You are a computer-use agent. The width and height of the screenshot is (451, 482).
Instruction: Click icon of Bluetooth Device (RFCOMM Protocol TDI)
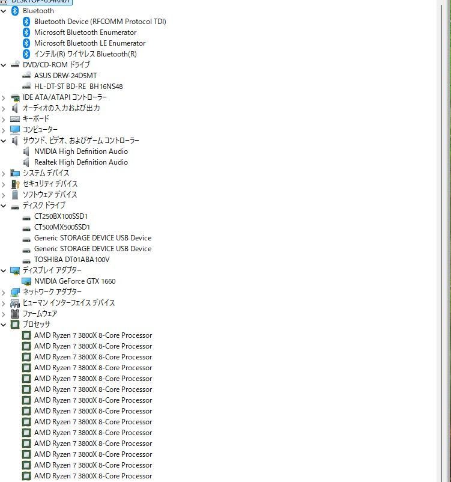tap(26, 22)
